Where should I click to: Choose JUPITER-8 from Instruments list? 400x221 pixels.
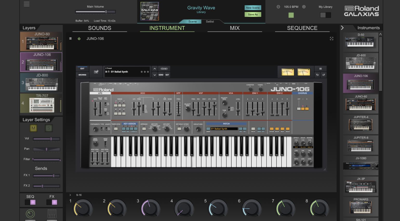click(361, 145)
